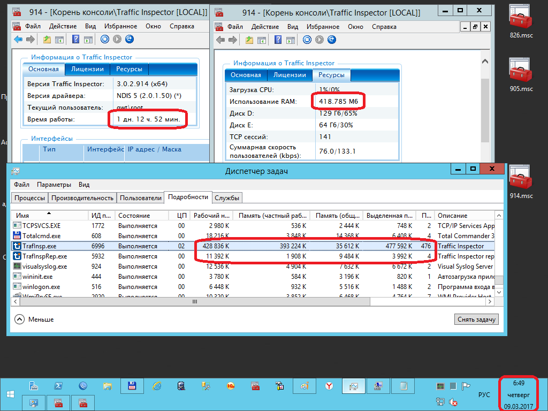
Task: Select the TCPSVCS.EXE process row
Action: tap(253, 226)
